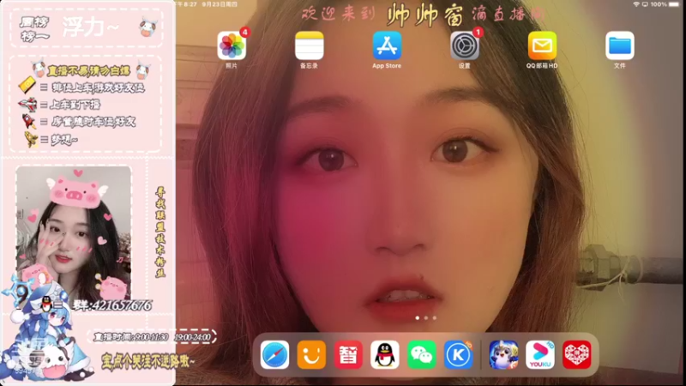Tap the date 9月23日周四 in status bar

(220, 4)
